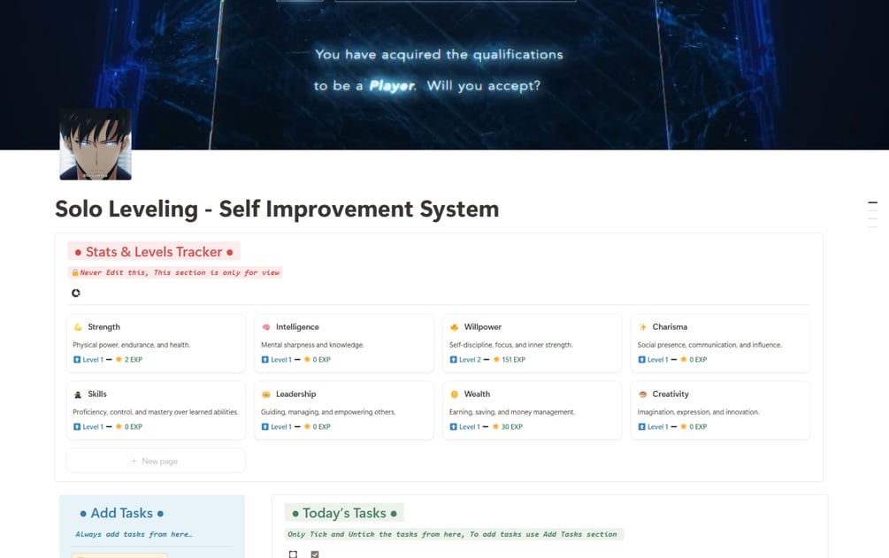Screen dimensions: 889x558
Task: Click the blue level arrow icon in Leadership card
Action: [264, 426]
